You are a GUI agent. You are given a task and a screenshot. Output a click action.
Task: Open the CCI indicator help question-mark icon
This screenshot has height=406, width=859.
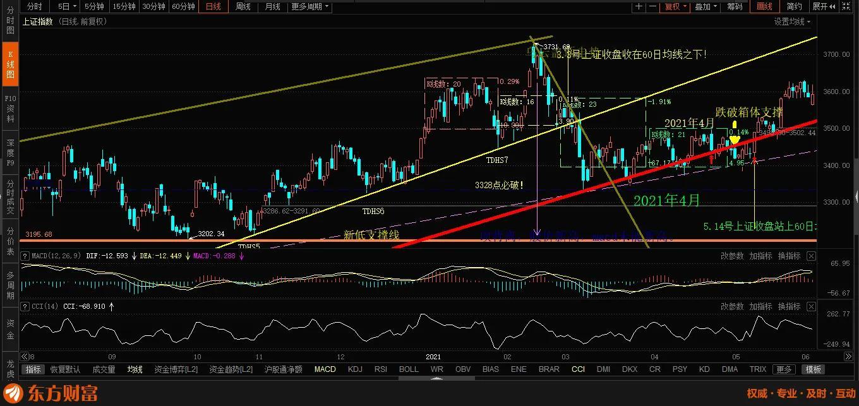(x=25, y=307)
